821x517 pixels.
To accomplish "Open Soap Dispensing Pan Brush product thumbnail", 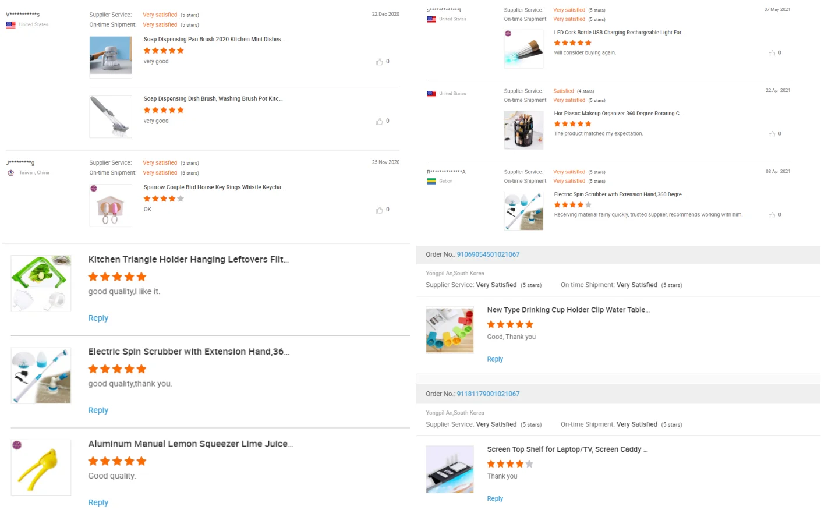I will click(x=111, y=56).
